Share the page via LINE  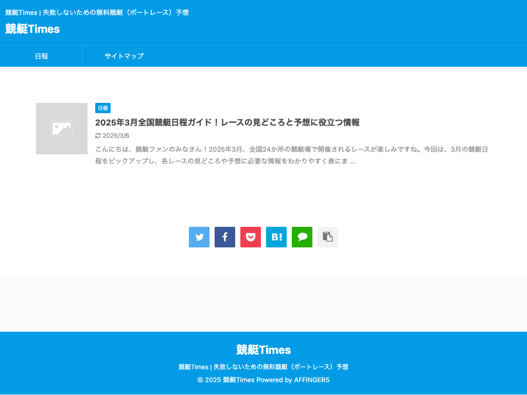tap(302, 237)
